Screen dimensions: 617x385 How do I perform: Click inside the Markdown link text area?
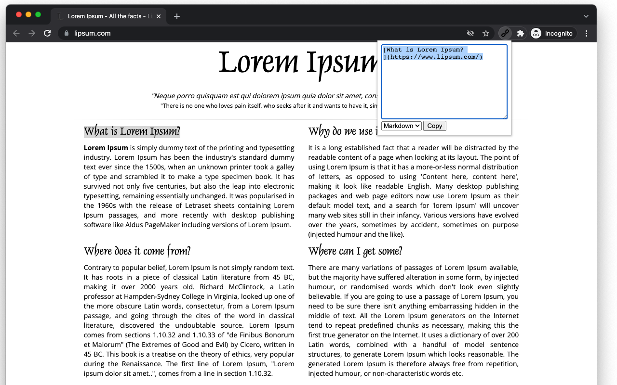tap(443, 87)
